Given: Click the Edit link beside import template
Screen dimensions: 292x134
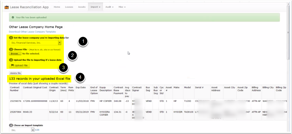Looking at the screenshot, I should (37, 130).
